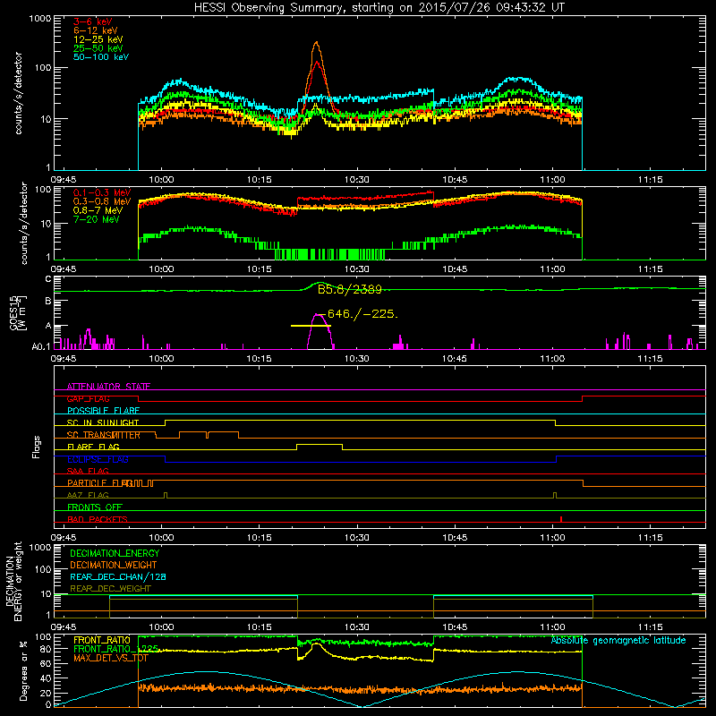Select the AAZ_FLAG label

click(x=88, y=495)
